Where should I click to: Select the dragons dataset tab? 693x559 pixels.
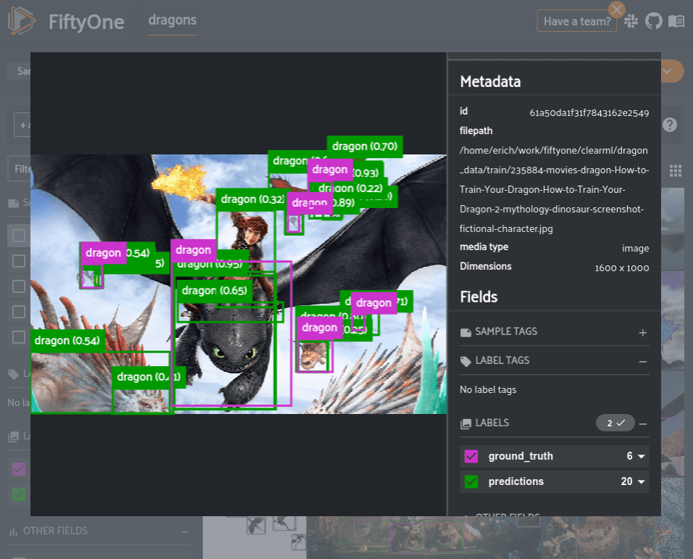pos(173,20)
